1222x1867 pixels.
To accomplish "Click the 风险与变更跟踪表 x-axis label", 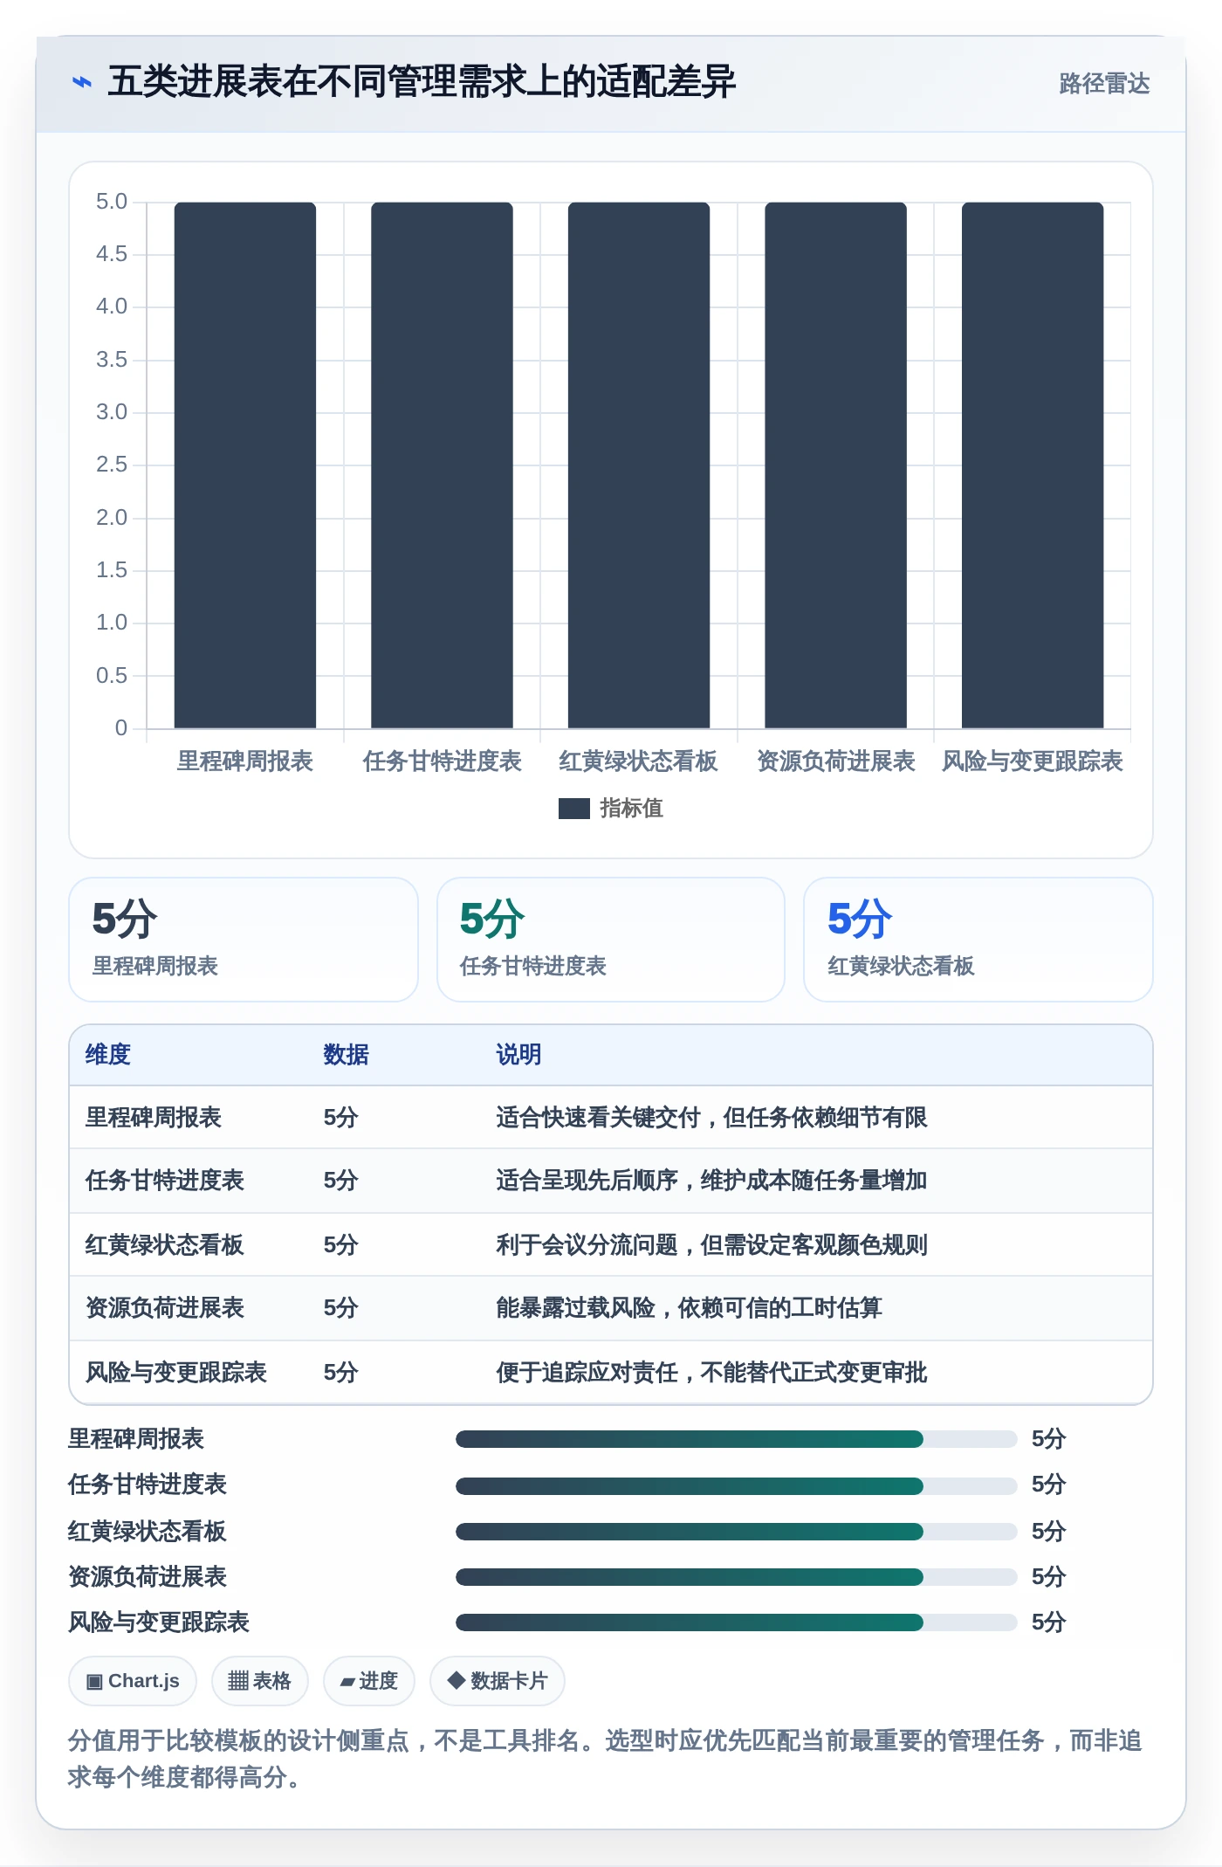I will pos(1033,761).
